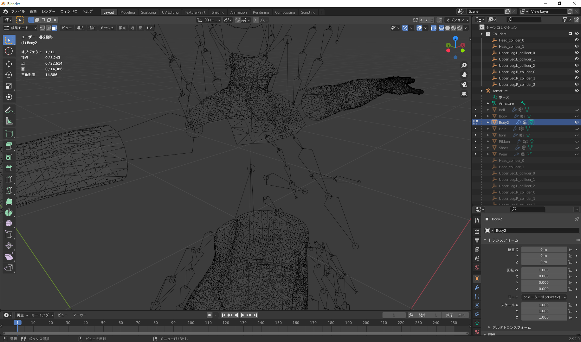Click the frame 1 marker on timeline
The height and width of the screenshot is (342, 581).
(x=17, y=323)
